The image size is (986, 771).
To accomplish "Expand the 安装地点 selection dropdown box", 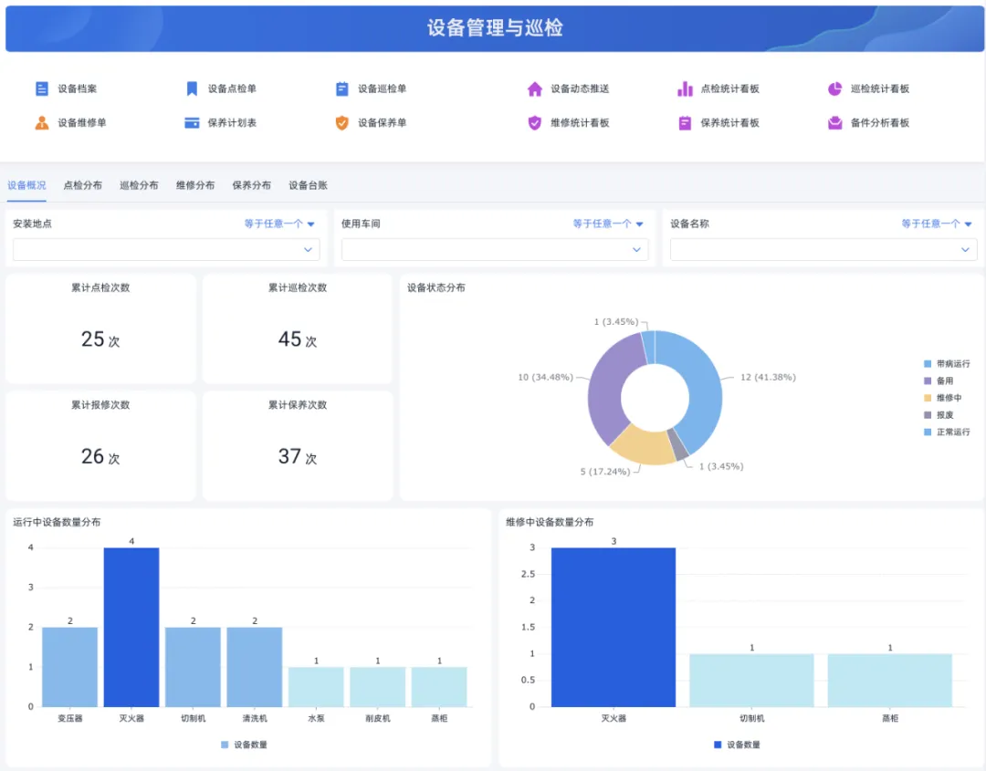I will [166, 249].
